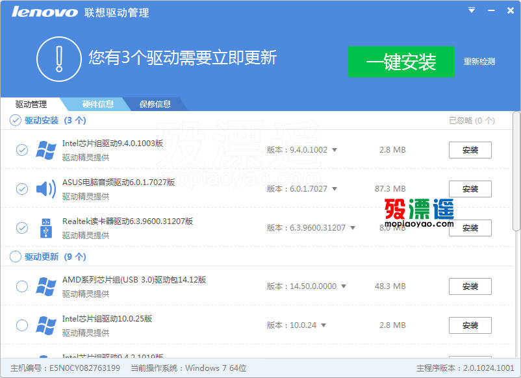Viewport: 521px width, 378px height.
Task: Open version dropdown for 9.4.0.1002
Action: point(335,150)
